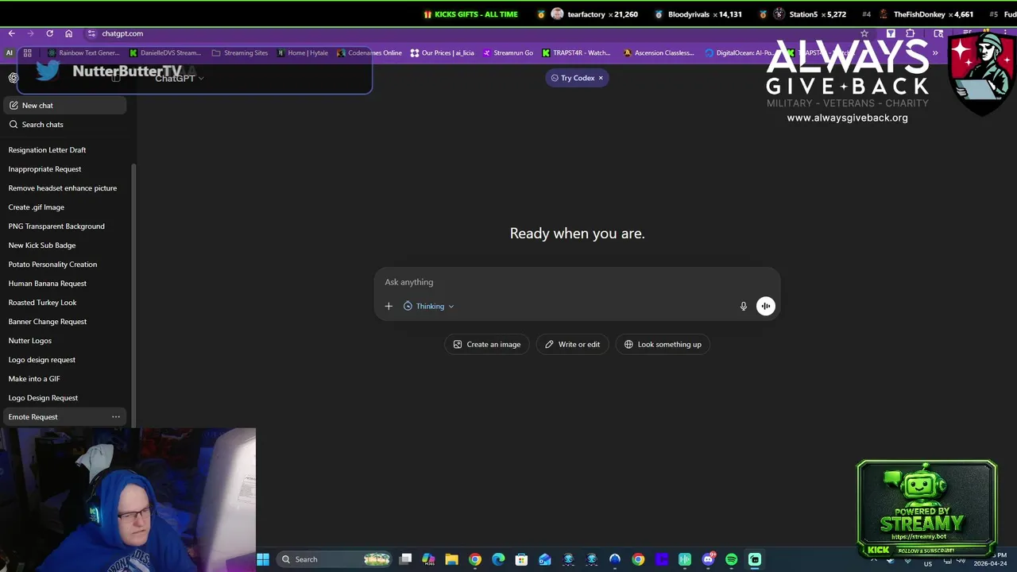Click the Look something up button
The height and width of the screenshot is (572, 1017).
click(663, 344)
